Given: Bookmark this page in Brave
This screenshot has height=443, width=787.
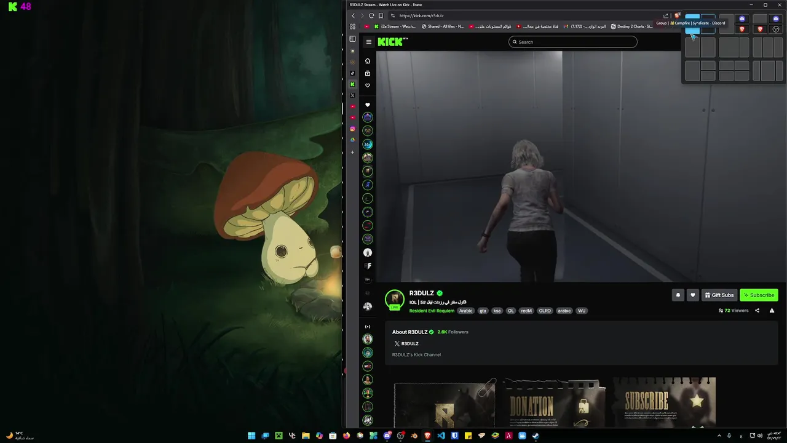Looking at the screenshot, I should 381,15.
